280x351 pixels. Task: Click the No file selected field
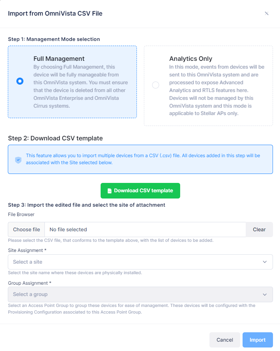145,229
